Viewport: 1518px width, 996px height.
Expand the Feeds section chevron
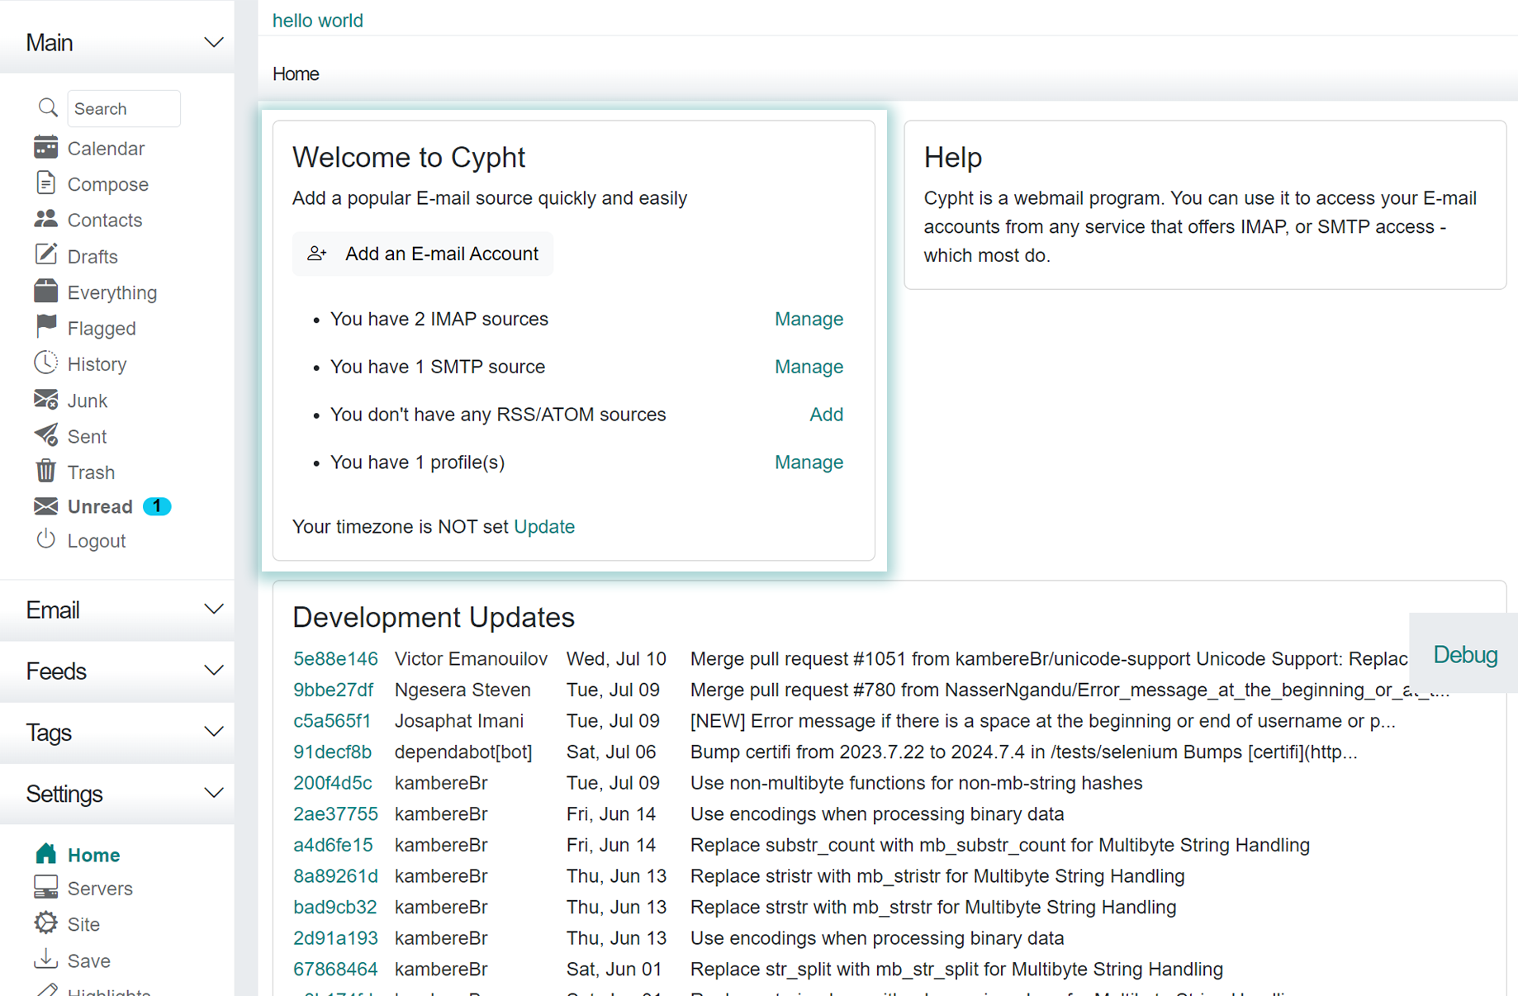214,671
